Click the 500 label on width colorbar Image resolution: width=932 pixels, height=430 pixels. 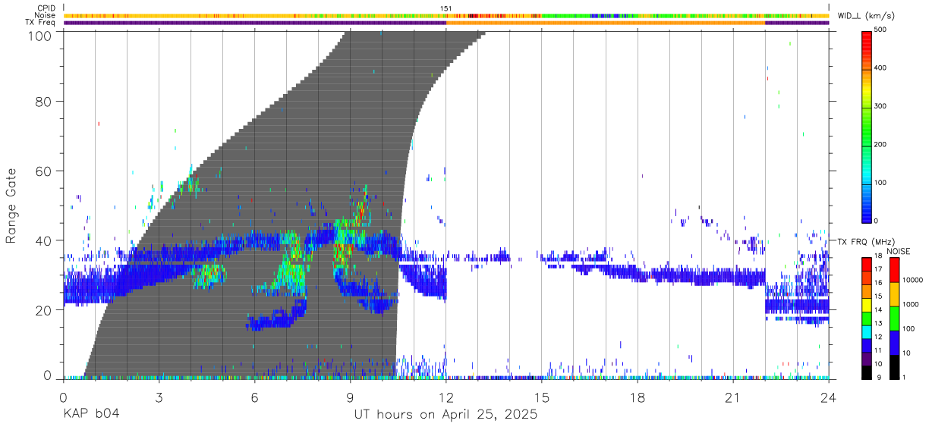point(882,30)
